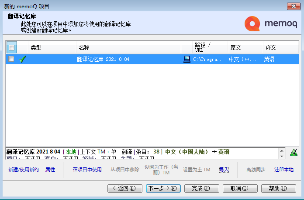This screenshot has height=200, width=304.
Task: Click the 英语 target language cell
Action: (x=269, y=59)
